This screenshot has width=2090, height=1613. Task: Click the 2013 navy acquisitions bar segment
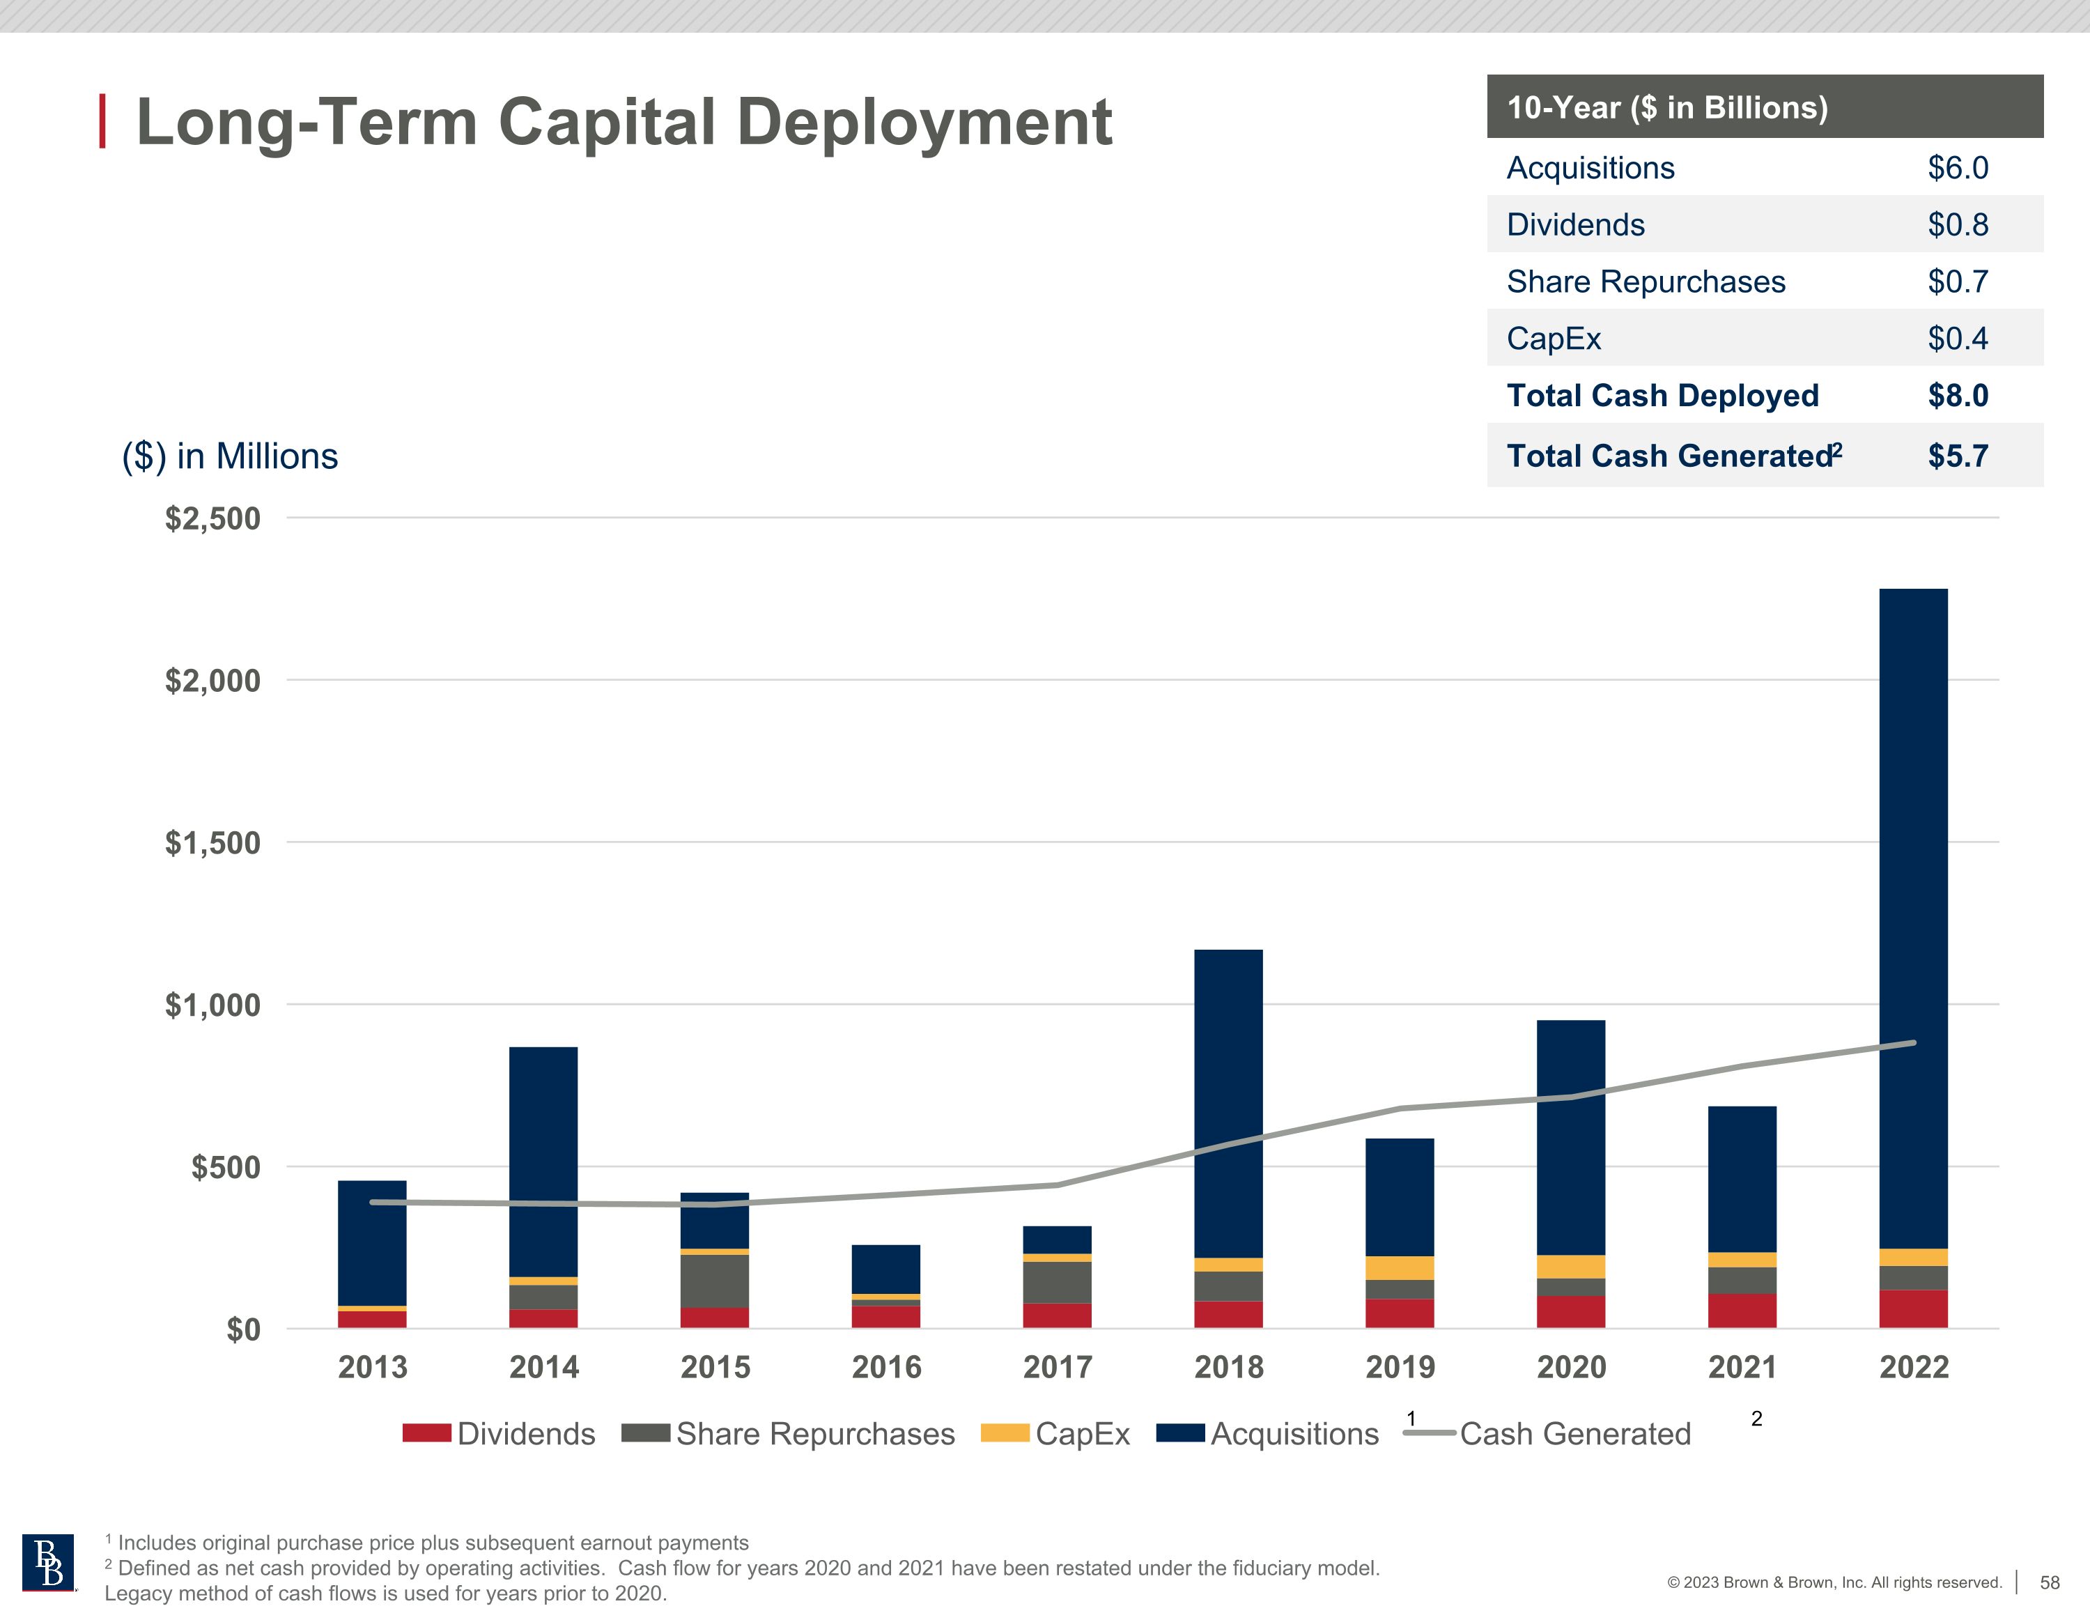click(x=372, y=1244)
